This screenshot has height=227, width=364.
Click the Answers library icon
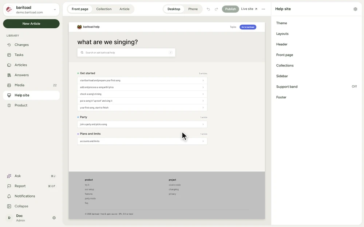point(9,75)
